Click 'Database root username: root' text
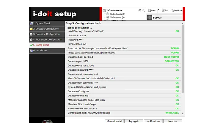The height and width of the screenshot is (123, 223). tap(83, 74)
